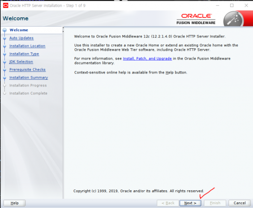This screenshot has height=208, width=253.
Task: Click the Installation Progress step label
Action: [28, 85]
